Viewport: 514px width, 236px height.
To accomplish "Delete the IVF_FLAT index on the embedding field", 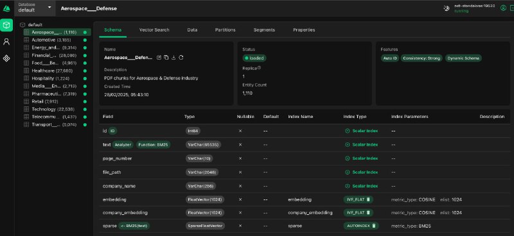I will pyautogui.click(x=368, y=199).
